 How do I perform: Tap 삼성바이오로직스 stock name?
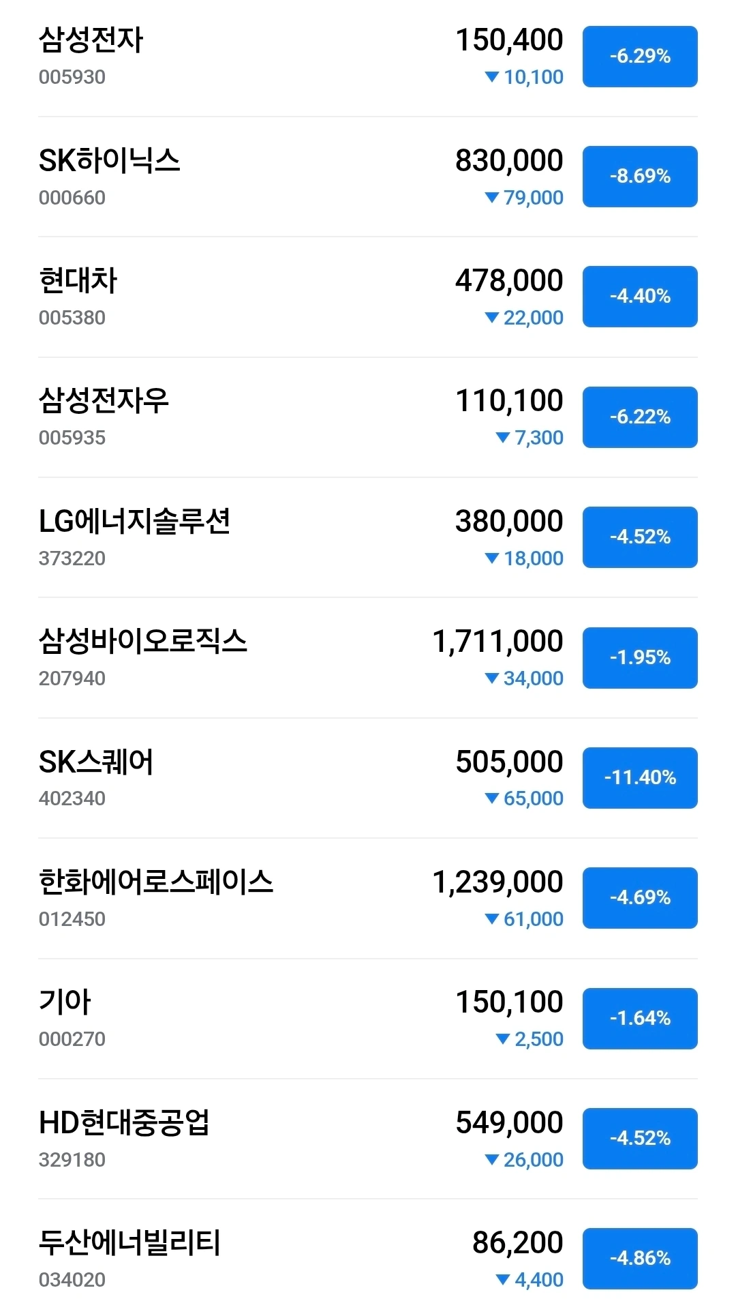pos(142,642)
